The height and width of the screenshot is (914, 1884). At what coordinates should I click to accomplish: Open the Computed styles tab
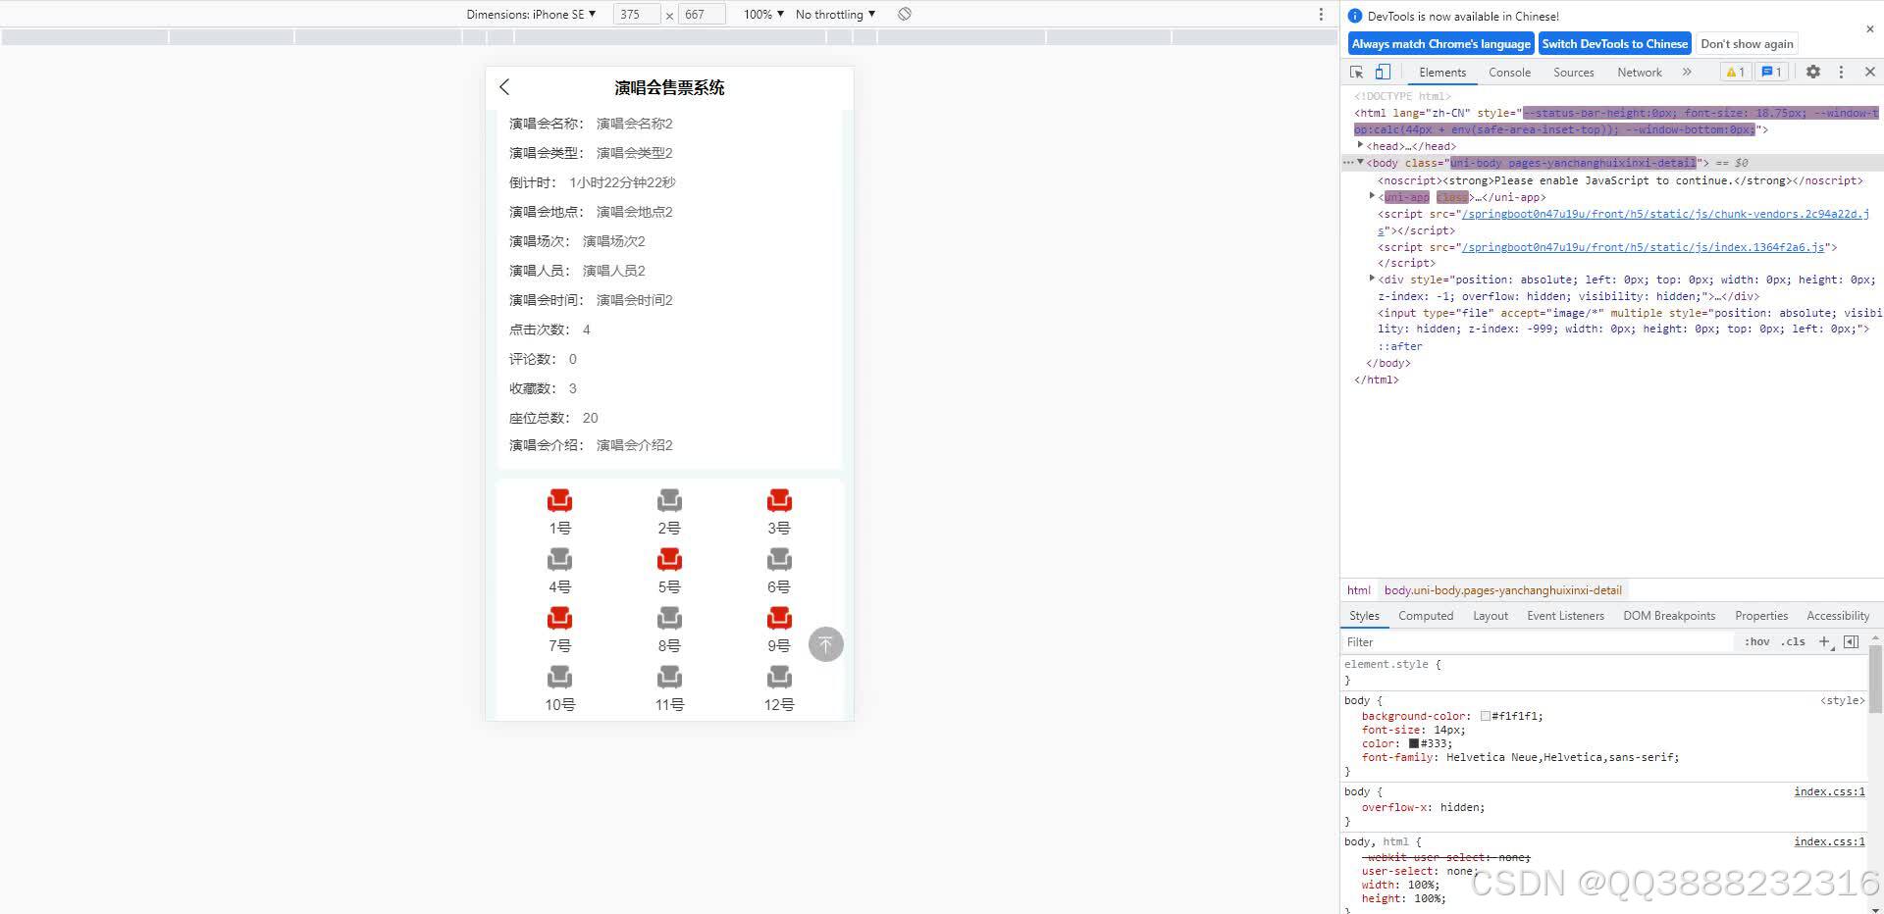[x=1426, y=616]
